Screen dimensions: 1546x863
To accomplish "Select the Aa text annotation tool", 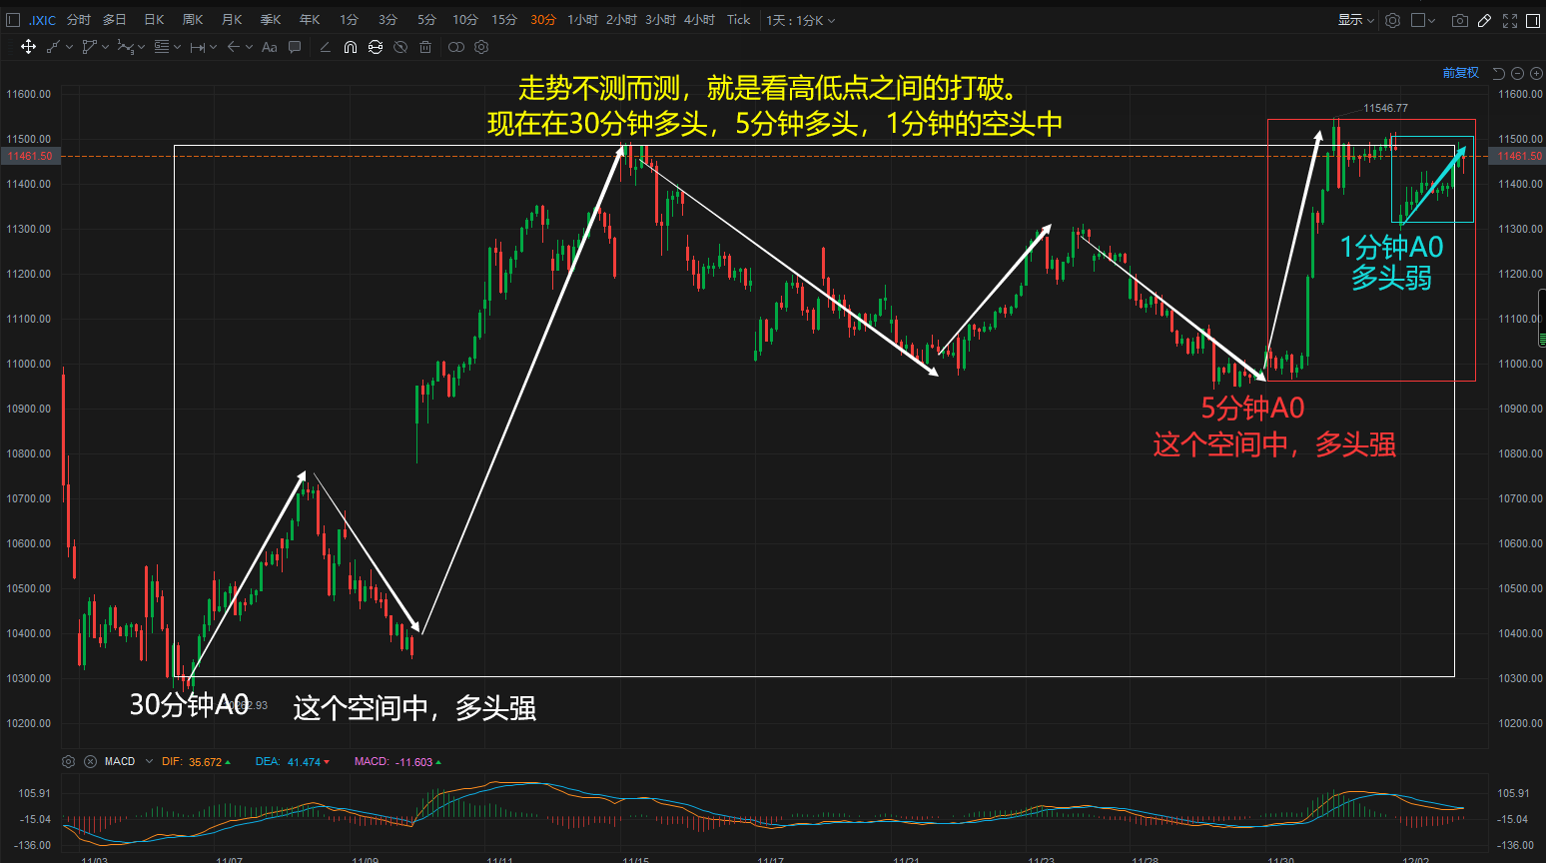I will (x=270, y=47).
